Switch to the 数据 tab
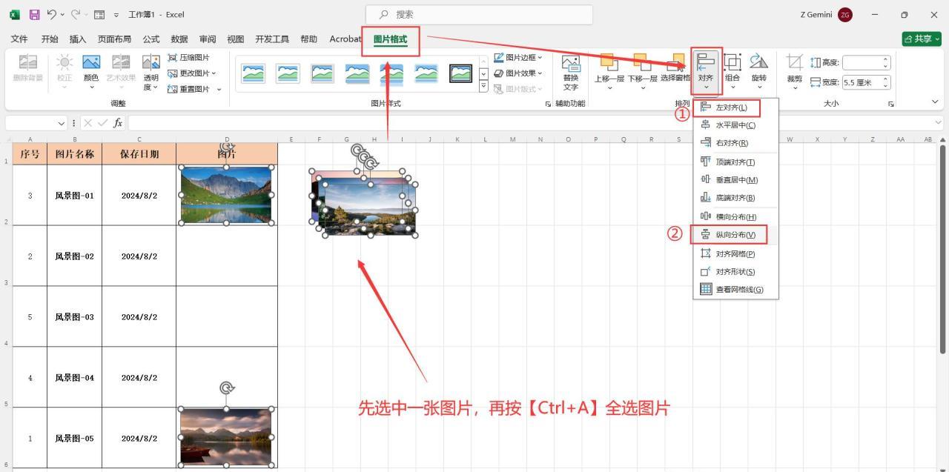The width and height of the screenshot is (949, 472). point(179,39)
